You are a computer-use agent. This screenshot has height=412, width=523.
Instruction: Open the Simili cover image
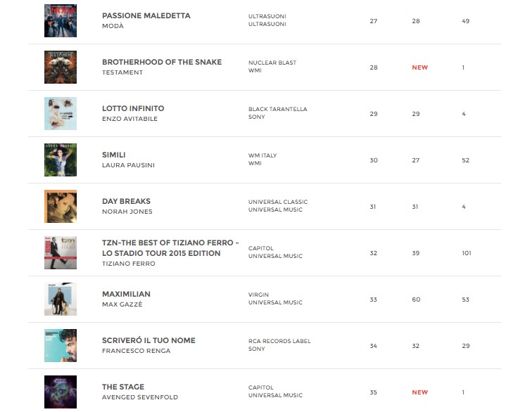61,160
